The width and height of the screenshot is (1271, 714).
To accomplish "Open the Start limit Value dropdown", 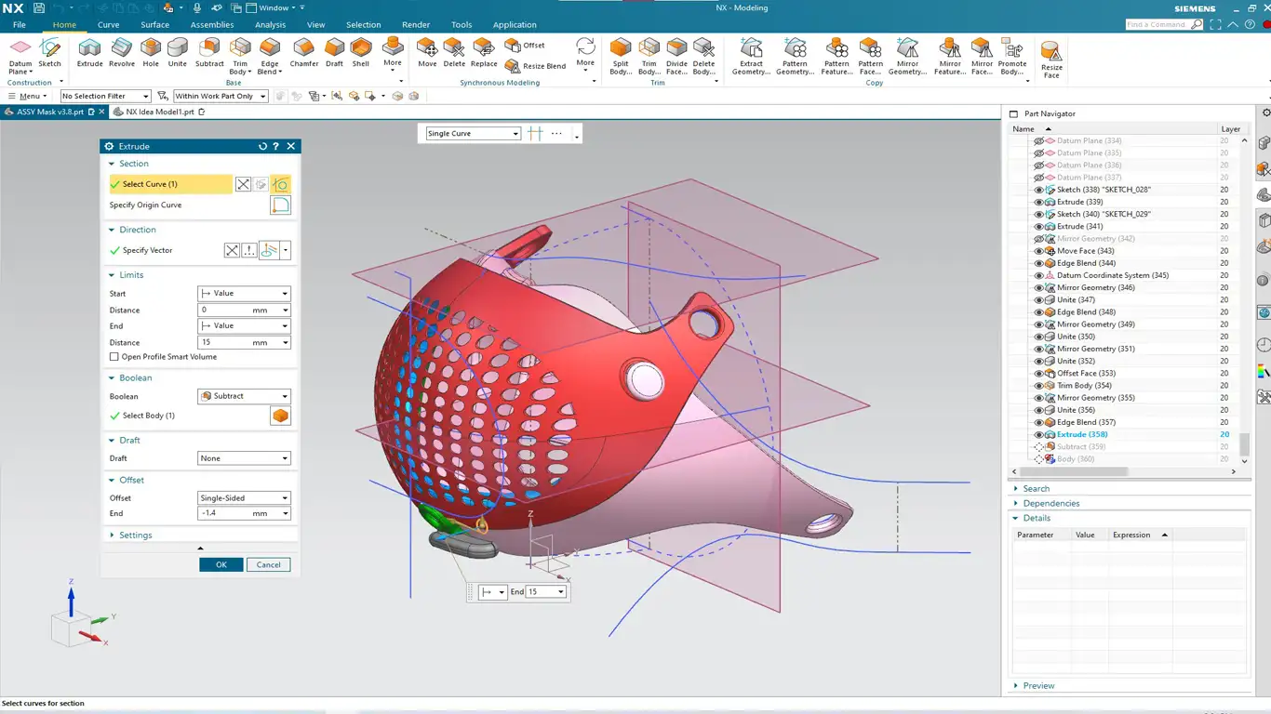I will pos(244,294).
